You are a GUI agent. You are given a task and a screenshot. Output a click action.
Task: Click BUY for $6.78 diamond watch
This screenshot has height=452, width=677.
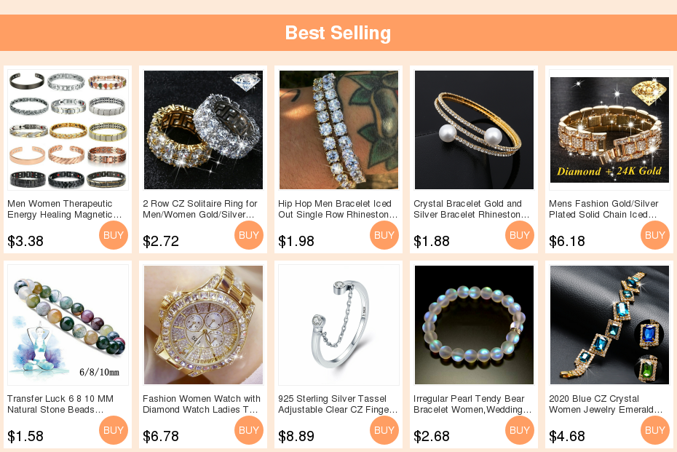(249, 430)
